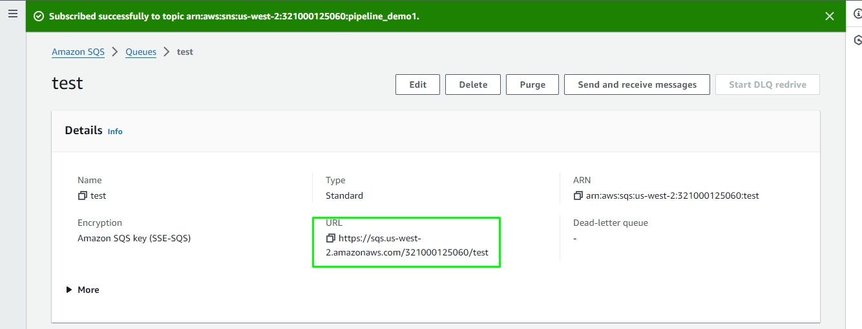
Task: Click the queue ARN value text
Action: (x=672, y=195)
